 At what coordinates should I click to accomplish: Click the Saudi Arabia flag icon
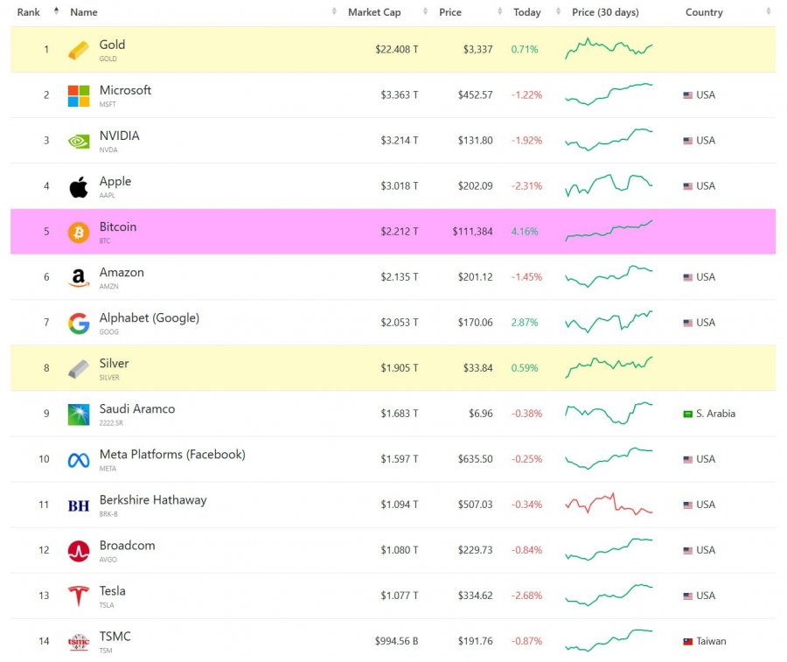[687, 414]
